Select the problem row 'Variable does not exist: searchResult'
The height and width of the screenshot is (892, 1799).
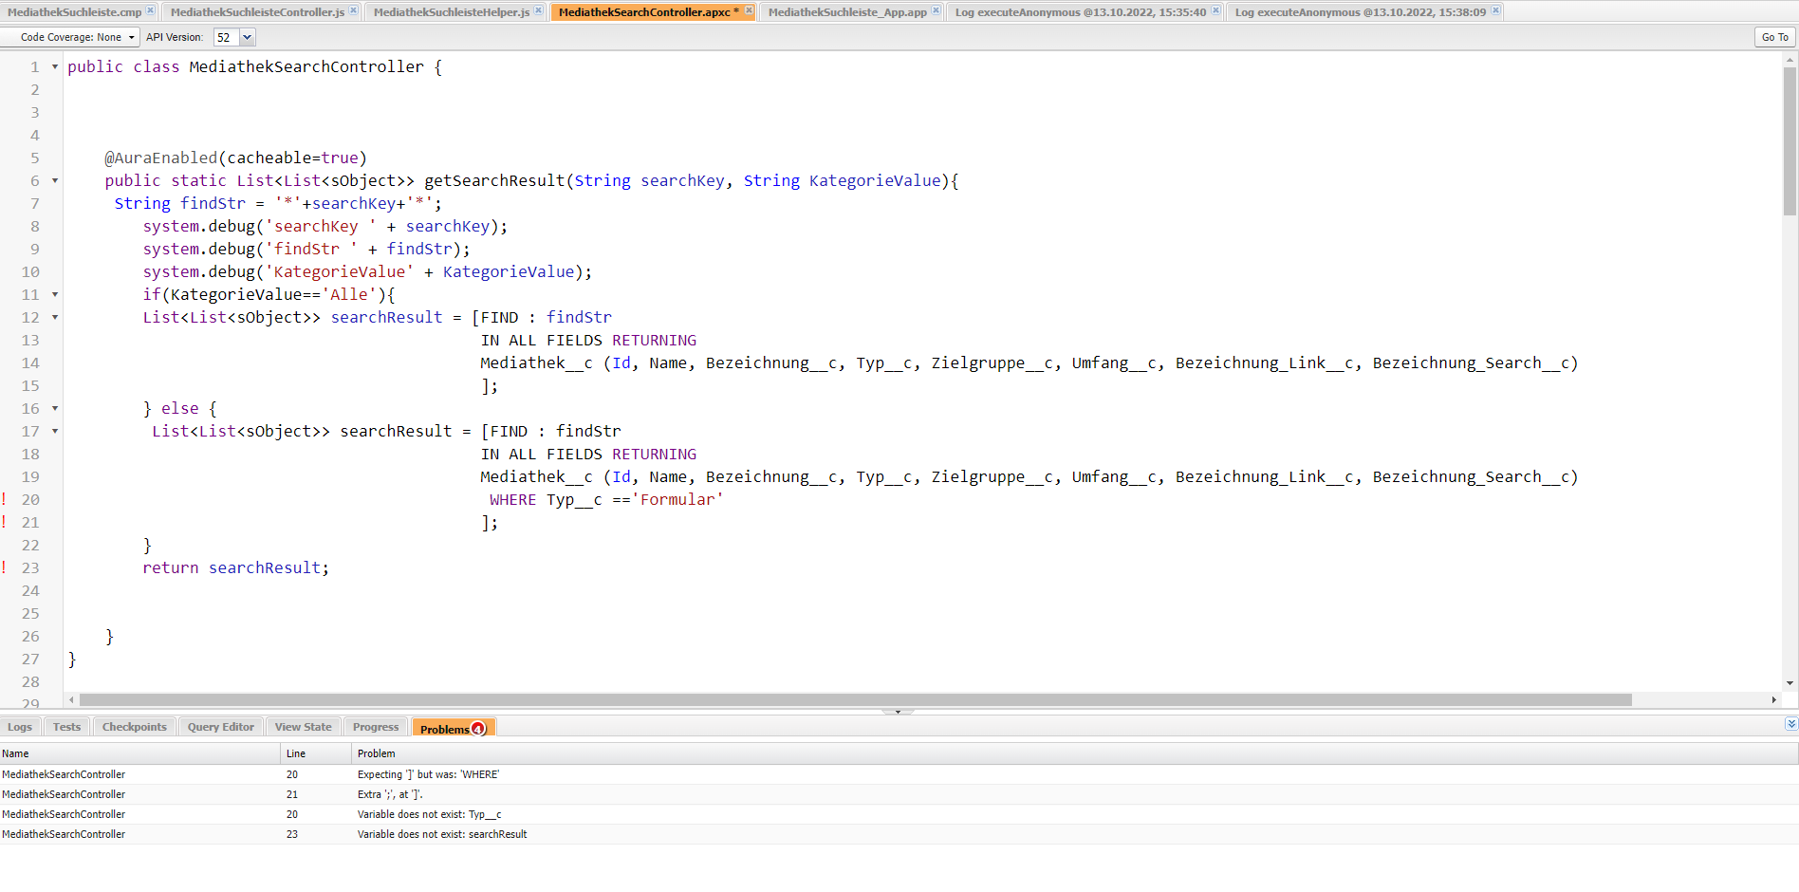point(442,834)
